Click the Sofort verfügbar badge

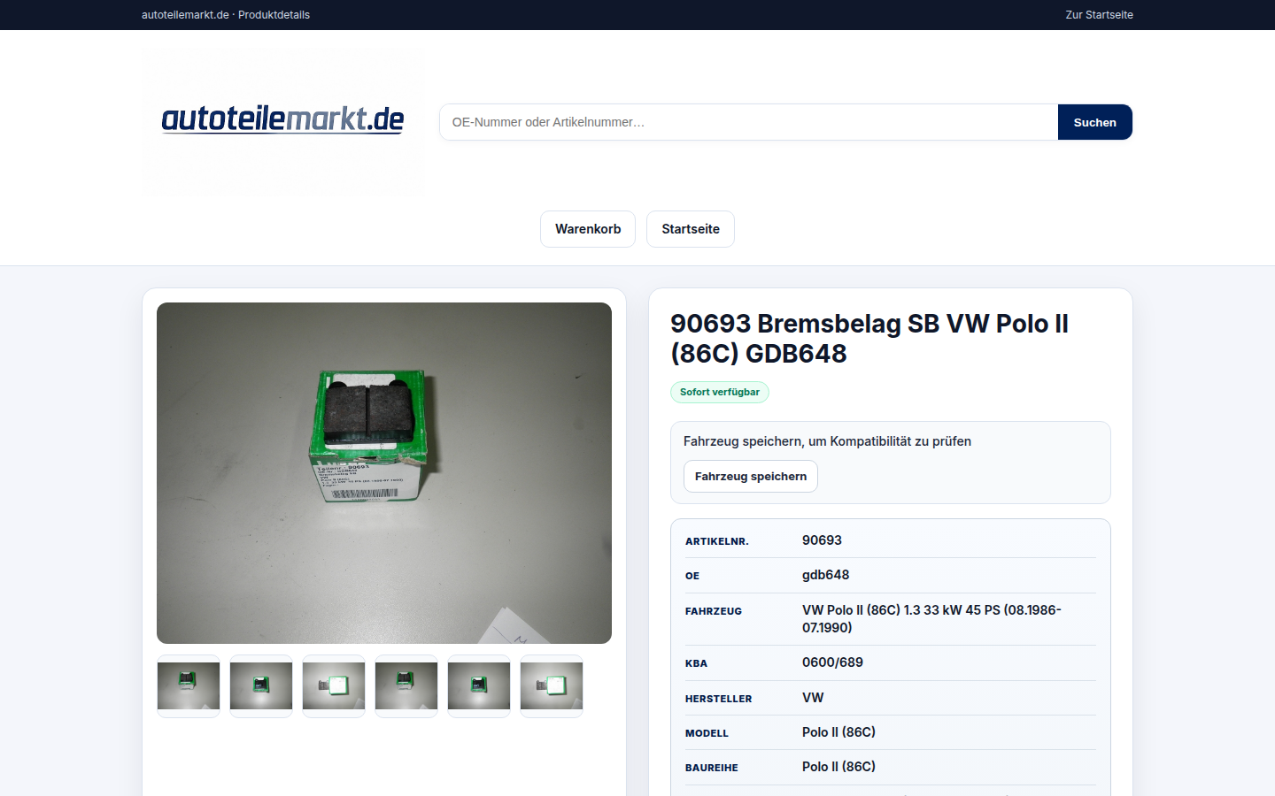pos(720,392)
